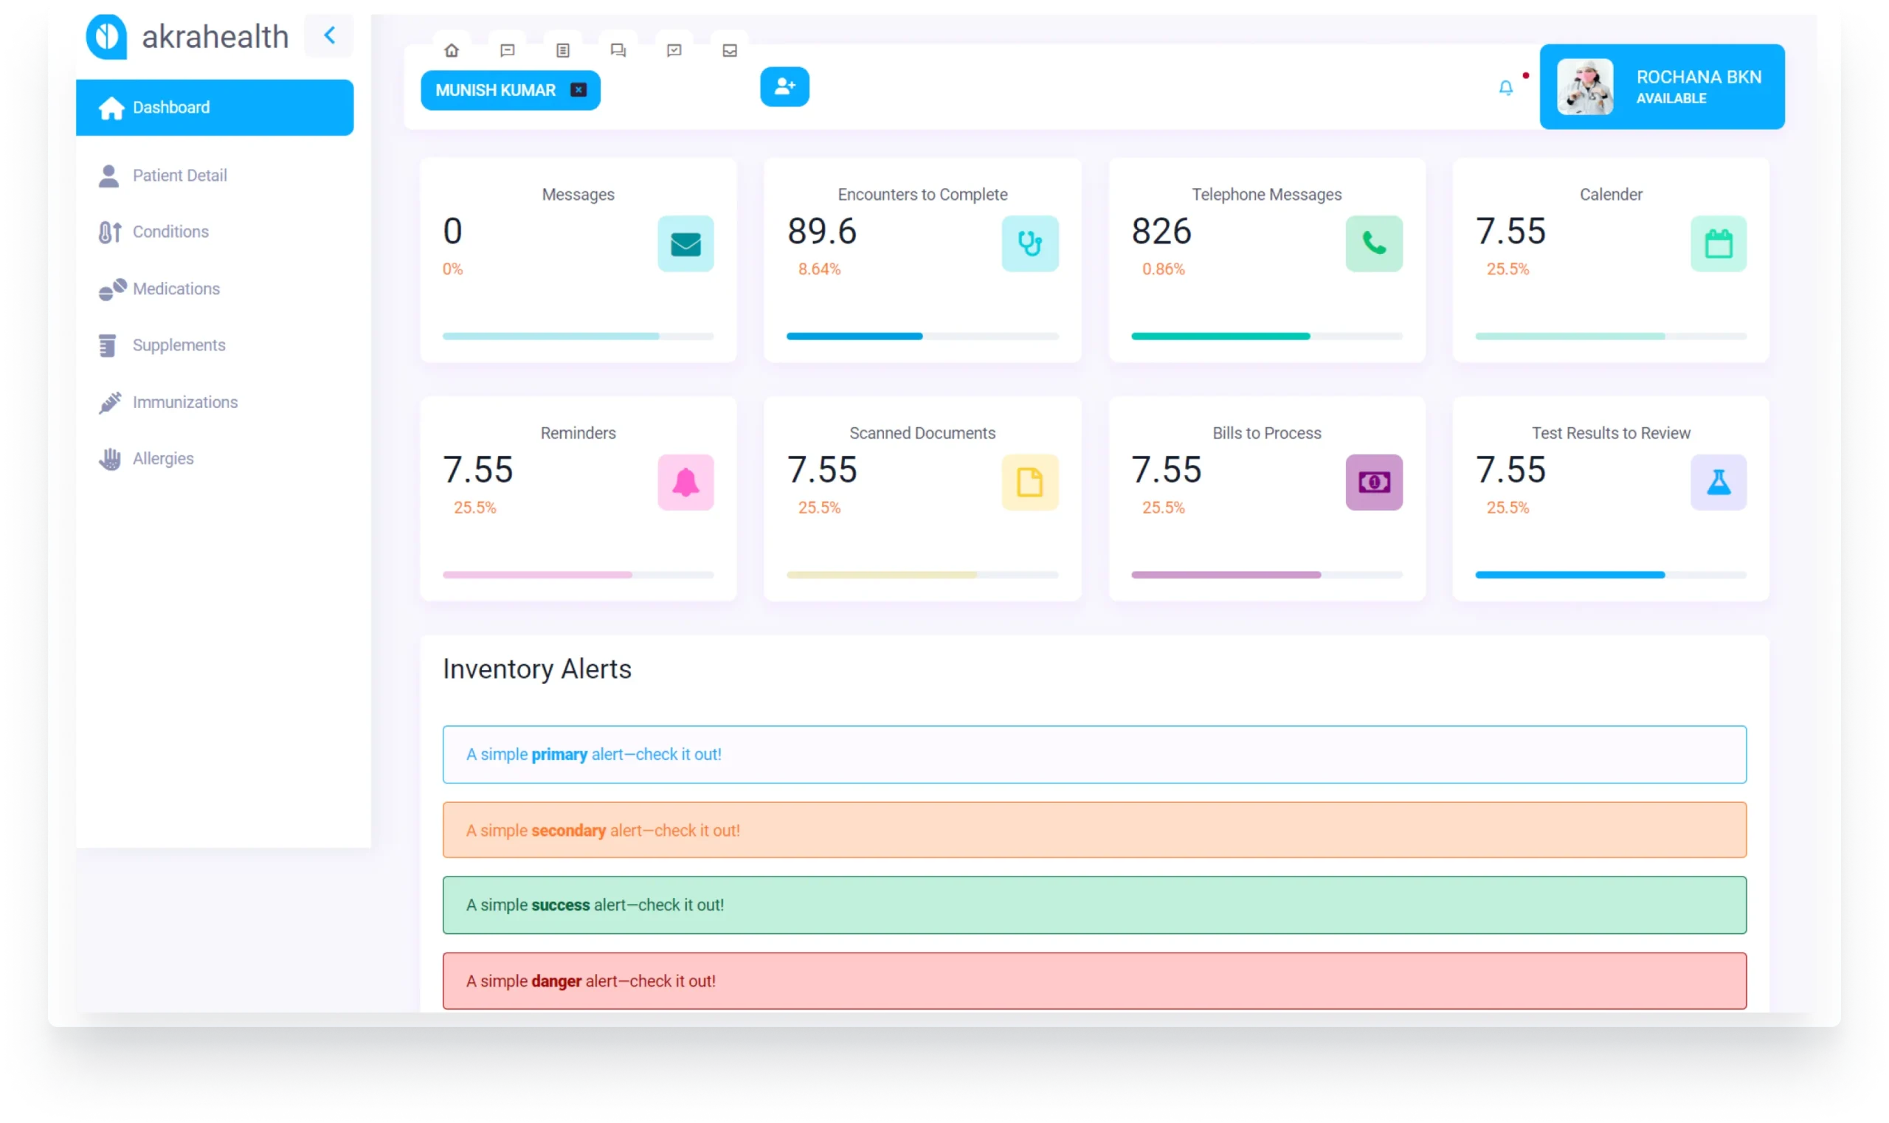Image resolution: width=1889 pixels, height=1123 pixels.
Task: Click the document list tab icon
Action: click(563, 50)
